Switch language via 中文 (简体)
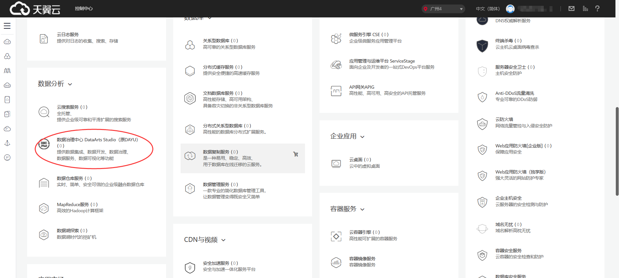This screenshot has height=278, width=619. [488, 9]
